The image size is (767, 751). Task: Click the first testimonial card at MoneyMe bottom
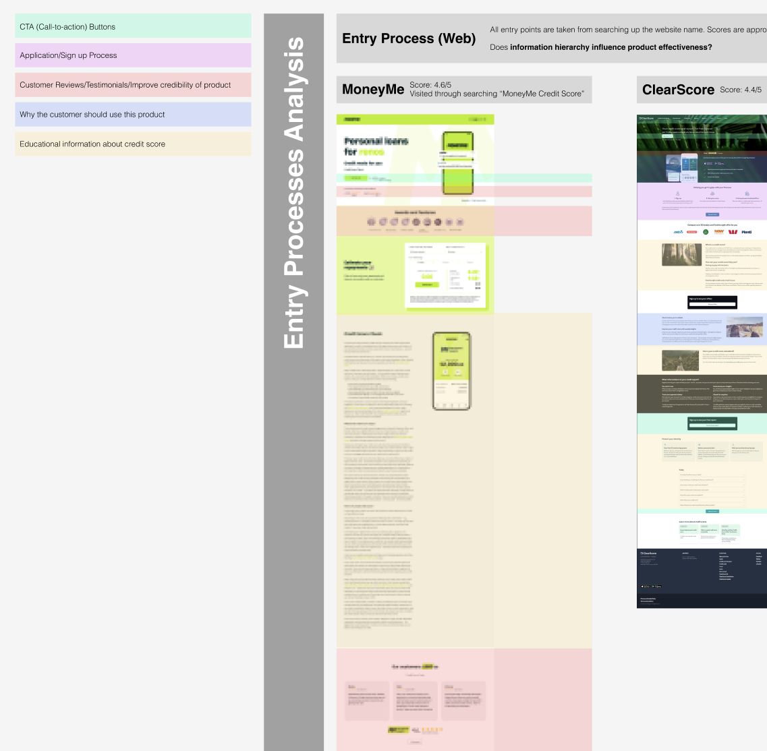[x=367, y=700]
